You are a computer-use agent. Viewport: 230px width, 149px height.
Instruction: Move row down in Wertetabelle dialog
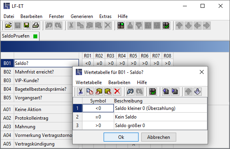tap(197, 92)
